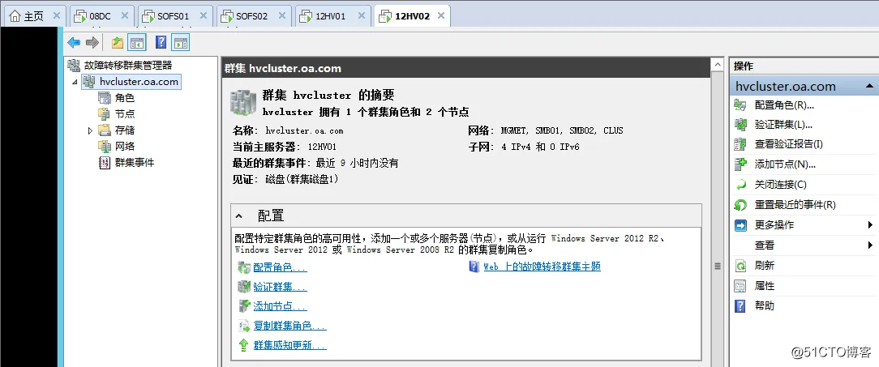The height and width of the screenshot is (367, 879).
Task: Click the 验证群集 icon in actions pane
Action: pyautogui.click(x=740, y=125)
